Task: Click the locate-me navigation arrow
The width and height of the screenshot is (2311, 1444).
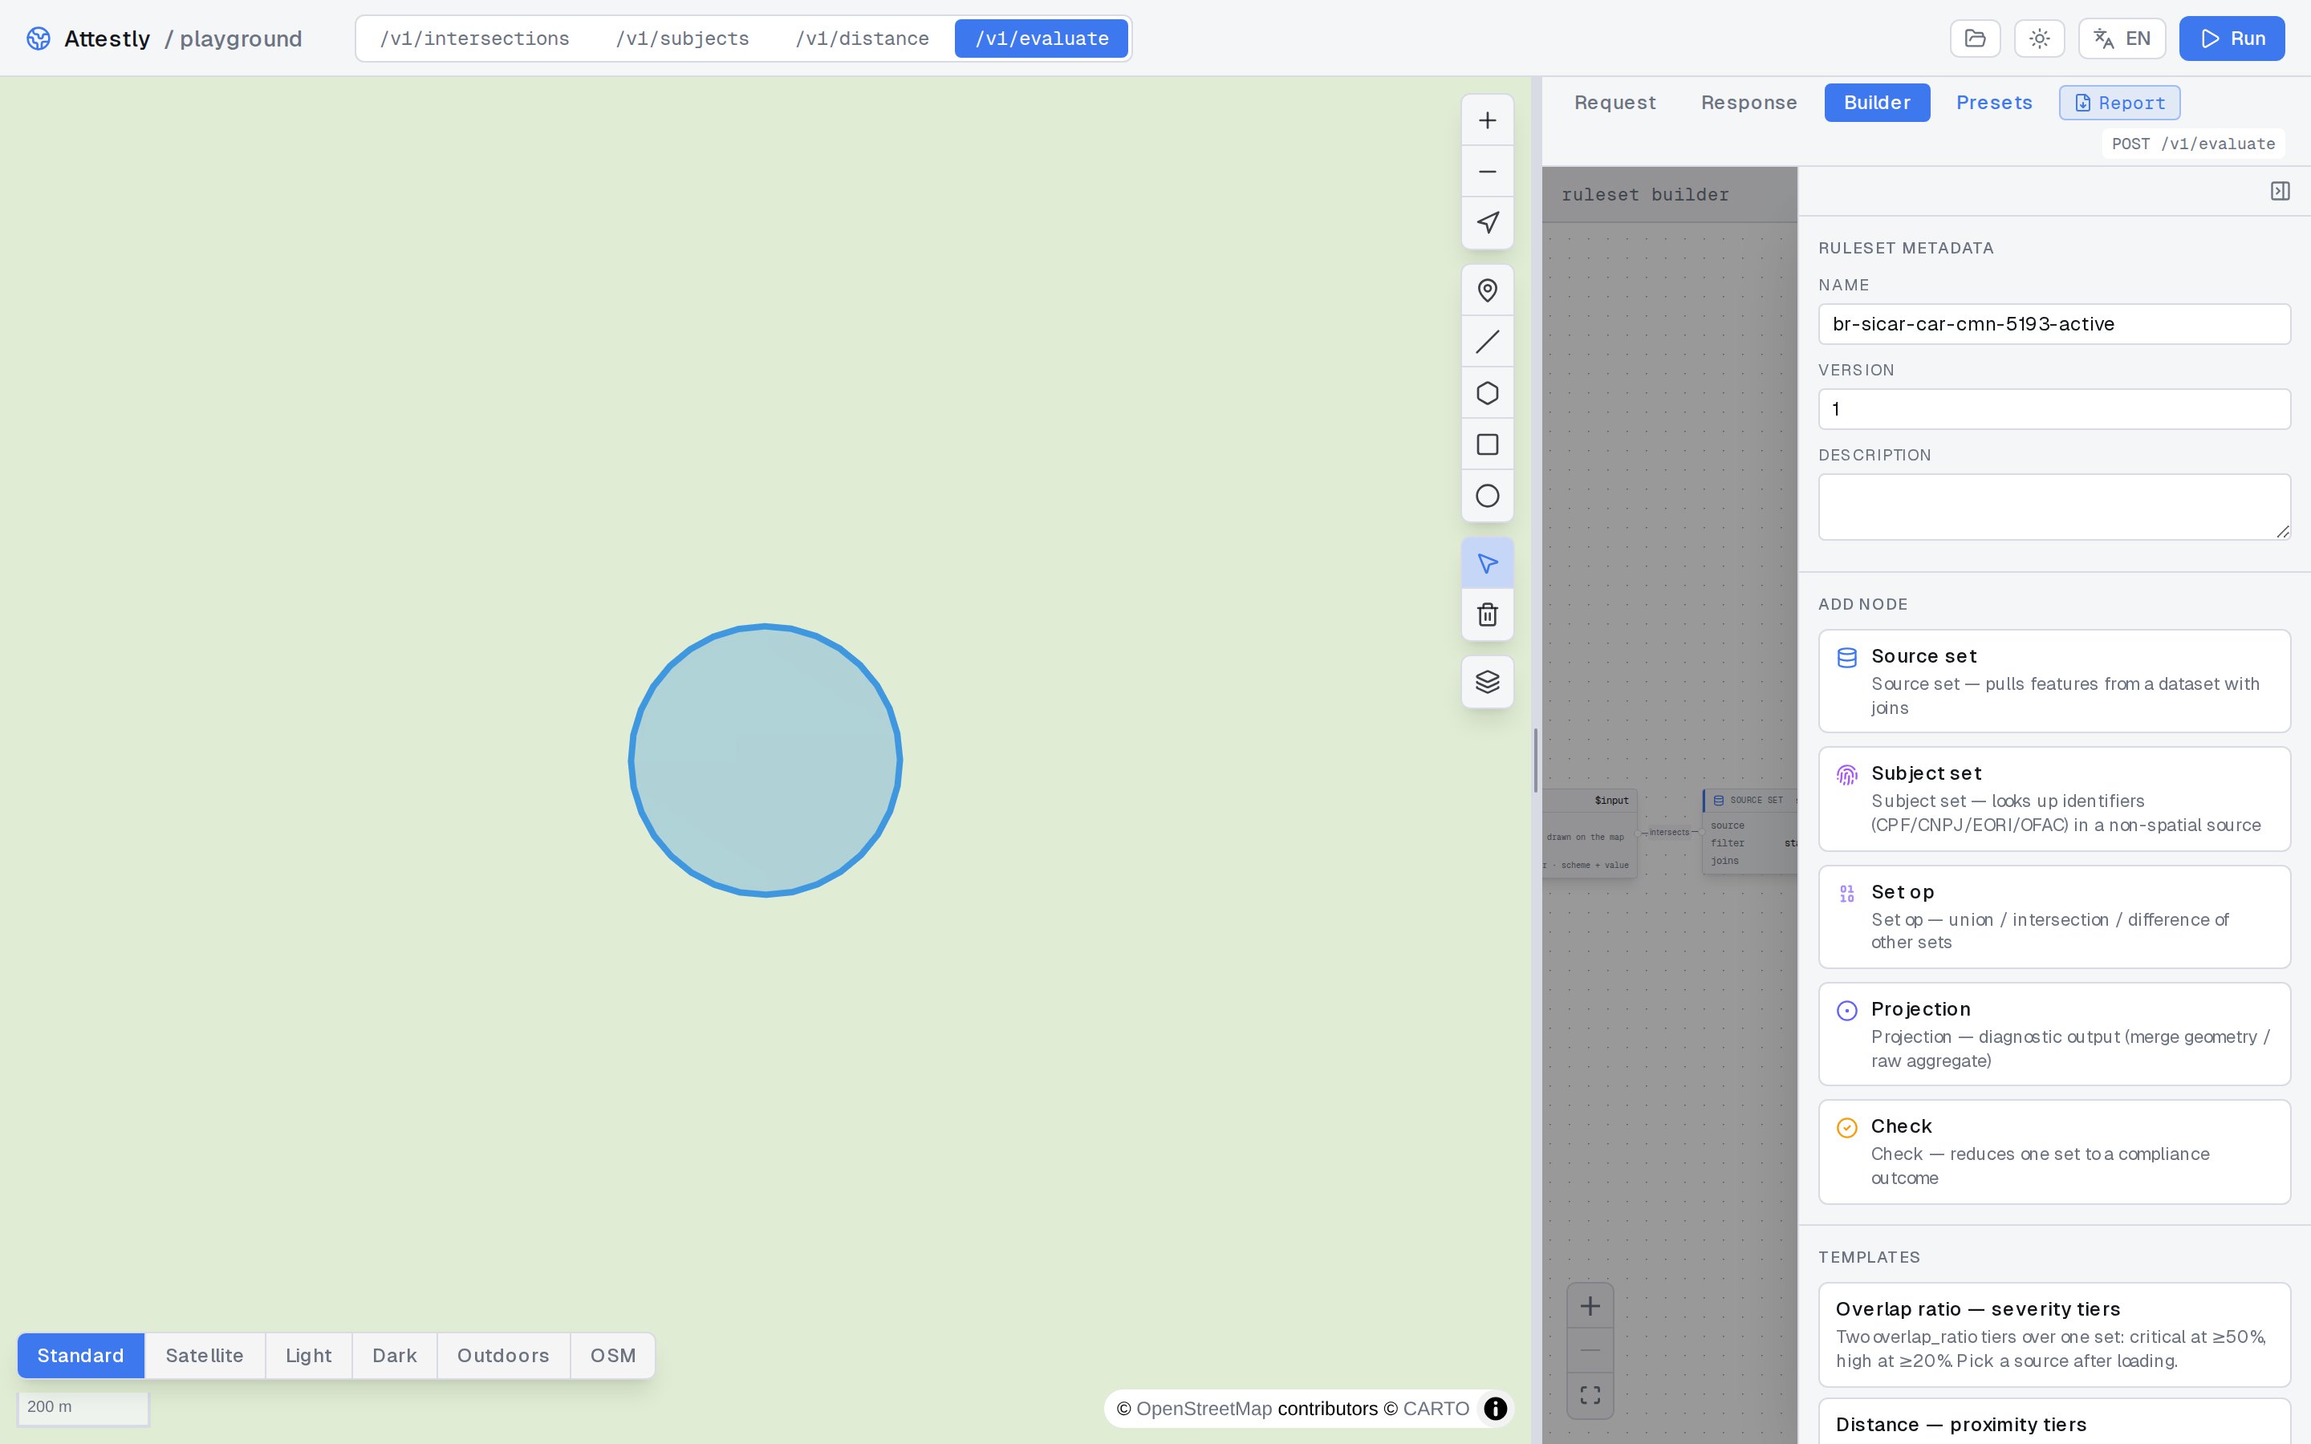Action: tap(1487, 224)
